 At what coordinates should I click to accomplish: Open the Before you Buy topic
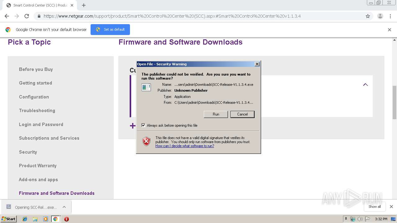[36, 69]
